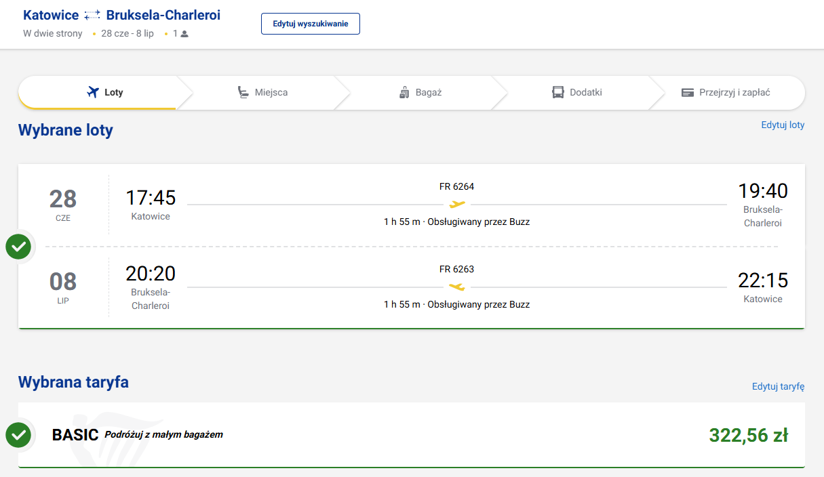824x477 pixels.
Task: Click the passenger icon next to 1
Action: pyautogui.click(x=184, y=34)
